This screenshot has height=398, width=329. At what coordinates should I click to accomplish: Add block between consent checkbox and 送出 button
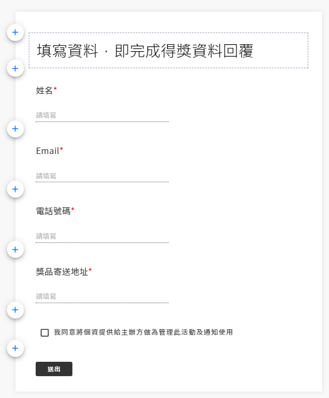pos(15,348)
